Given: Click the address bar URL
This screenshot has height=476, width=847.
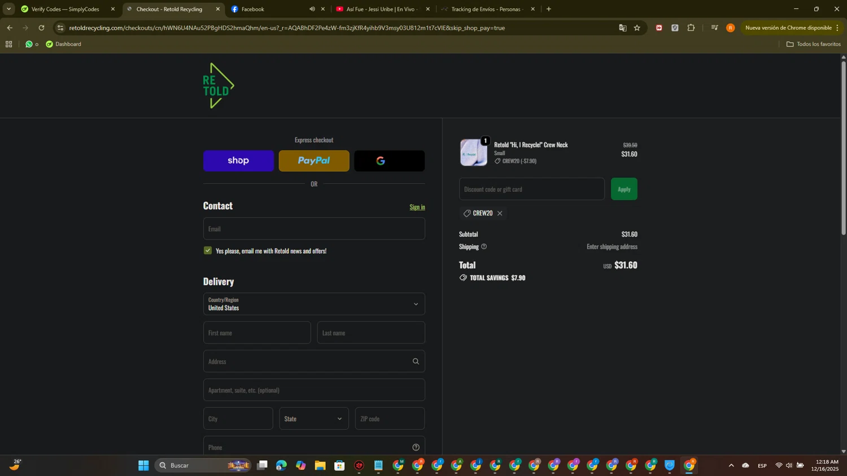Looking at the screenshot, I should click(287, 28).
